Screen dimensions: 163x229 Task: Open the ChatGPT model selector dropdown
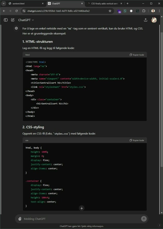[26, 20]
